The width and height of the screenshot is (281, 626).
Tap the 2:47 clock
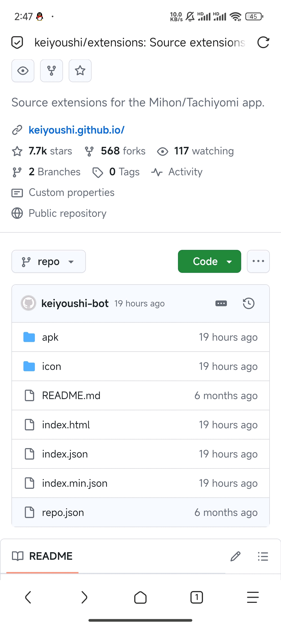[x=23, y=17]
